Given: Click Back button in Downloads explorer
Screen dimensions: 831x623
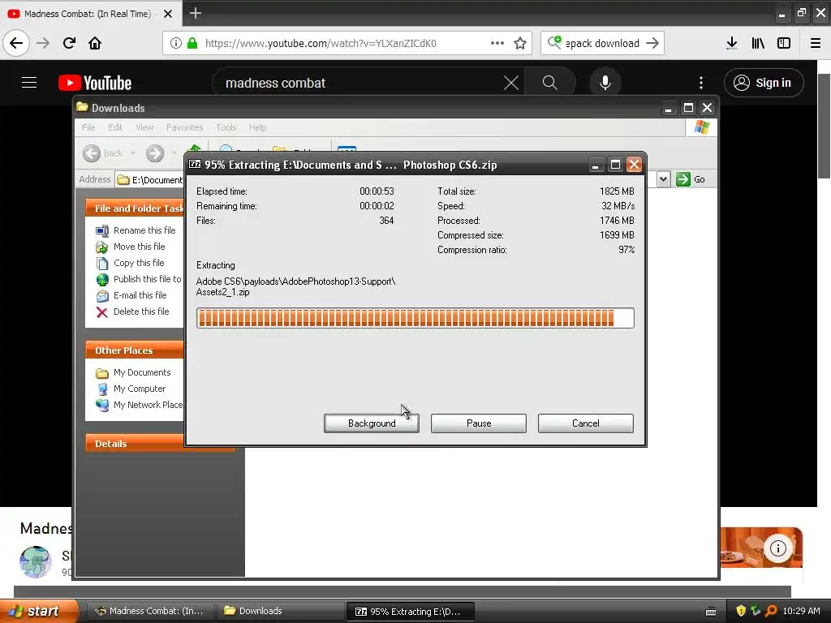Looking at the screenshot, I should [x=103, y=153].
